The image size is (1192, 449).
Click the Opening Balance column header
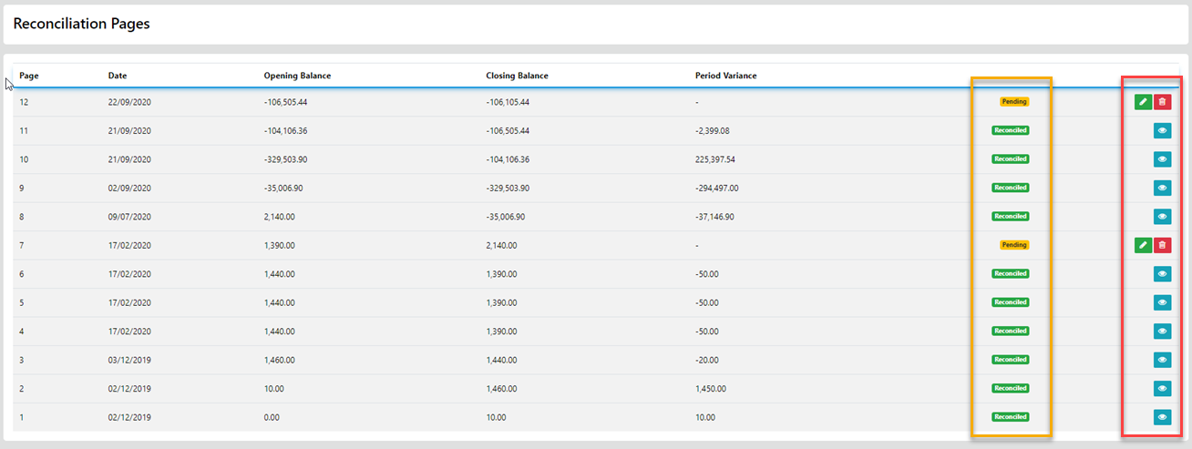point(297,76)
